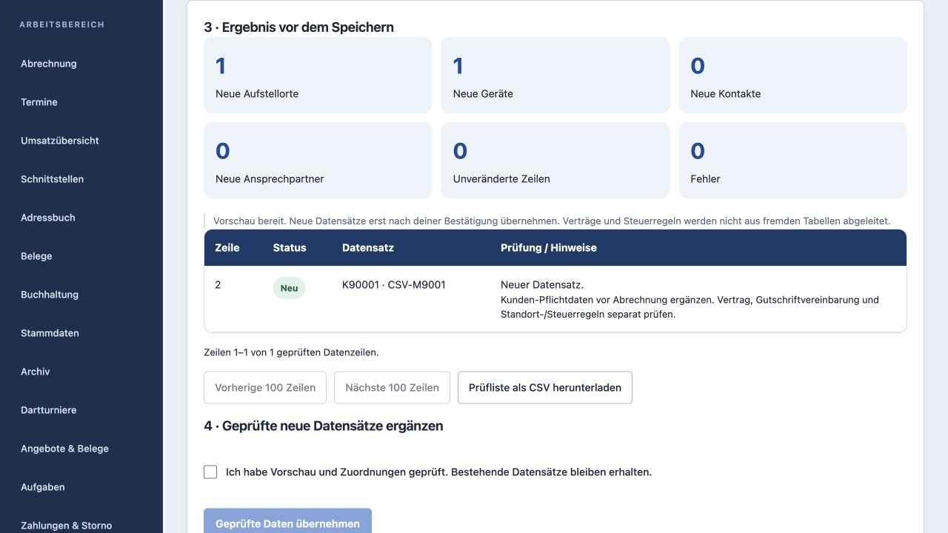Click heading '4 · Geprüfte neue Datensätze ergänzen'
The width and height of the screenshot is (948, 533).
pos(324,426)
